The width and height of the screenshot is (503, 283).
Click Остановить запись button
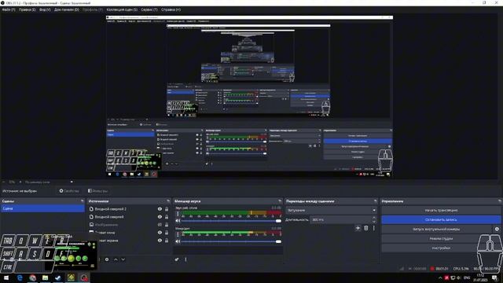[441, 220]
